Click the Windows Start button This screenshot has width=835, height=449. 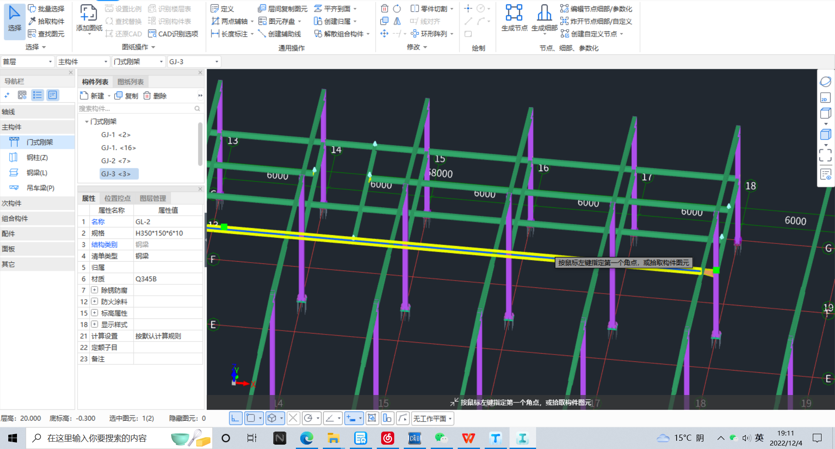tap(13, 438)
